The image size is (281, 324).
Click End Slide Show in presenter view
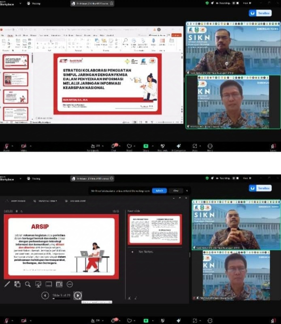tap(75, 201)
